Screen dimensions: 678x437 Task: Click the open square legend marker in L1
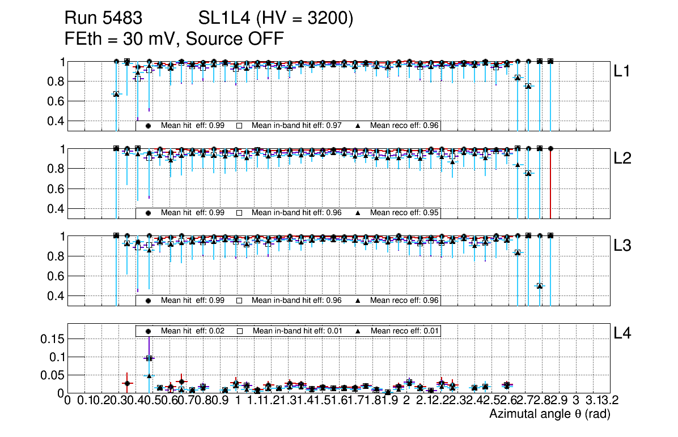(239, 126)
